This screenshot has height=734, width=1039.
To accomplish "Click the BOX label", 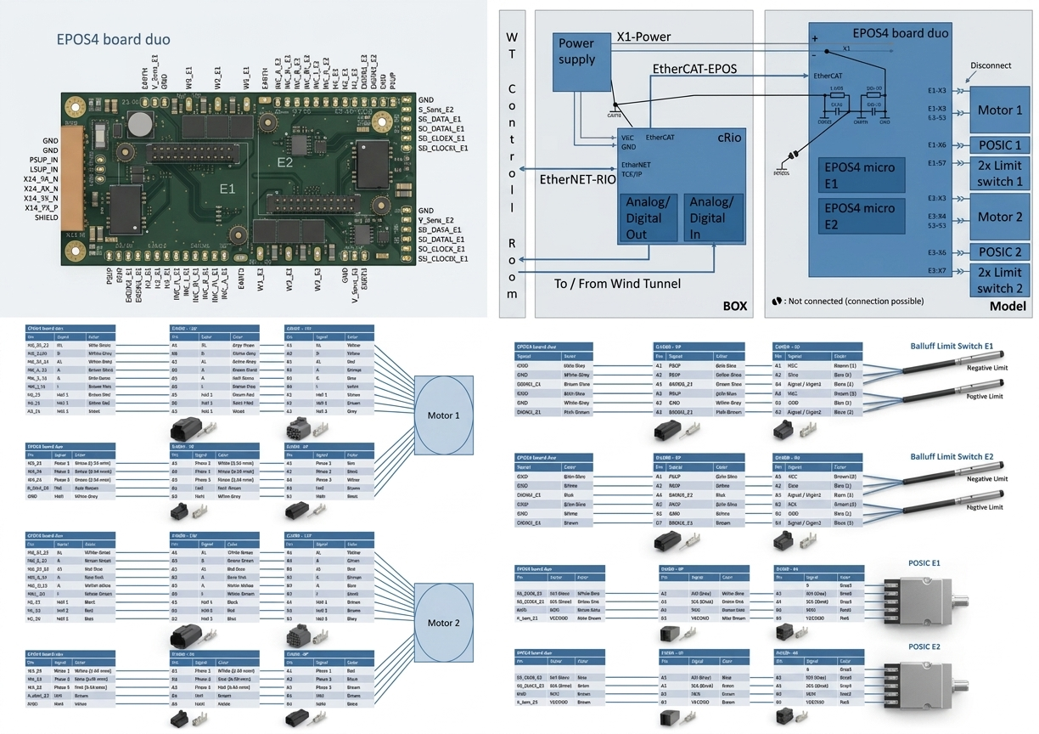I will (734, 305).
